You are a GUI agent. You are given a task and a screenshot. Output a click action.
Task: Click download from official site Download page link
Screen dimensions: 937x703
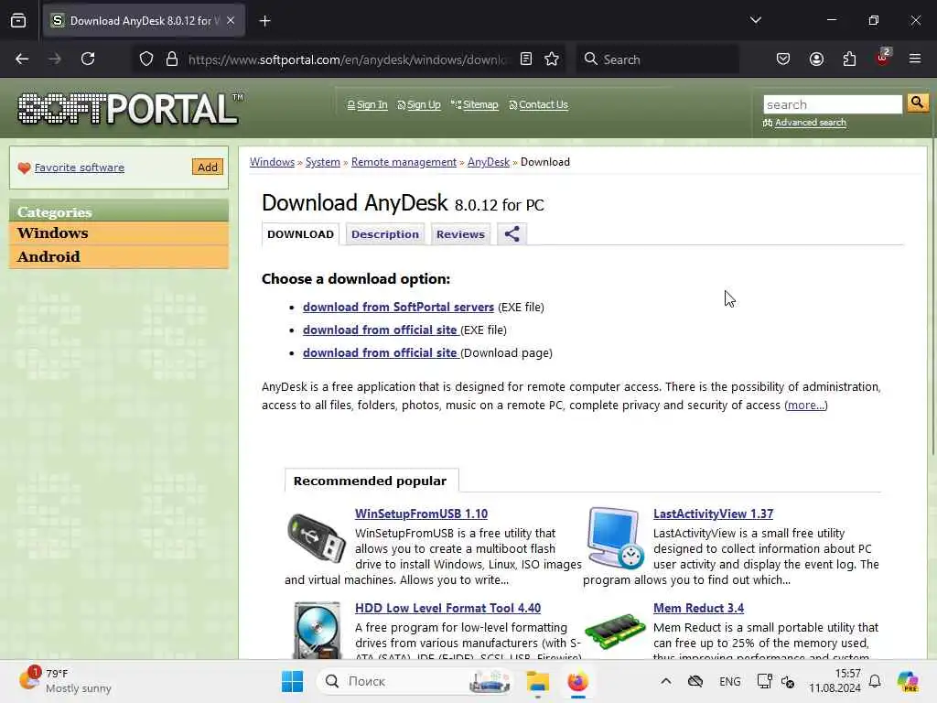[x=380, y=352]
